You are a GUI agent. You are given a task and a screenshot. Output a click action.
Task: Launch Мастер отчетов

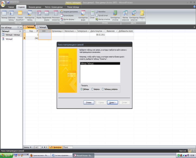tap(103, 19)
